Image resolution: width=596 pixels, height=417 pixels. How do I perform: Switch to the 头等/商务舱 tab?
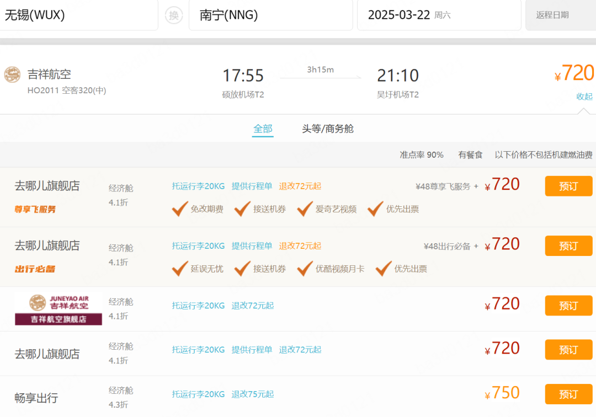[328, 129]
